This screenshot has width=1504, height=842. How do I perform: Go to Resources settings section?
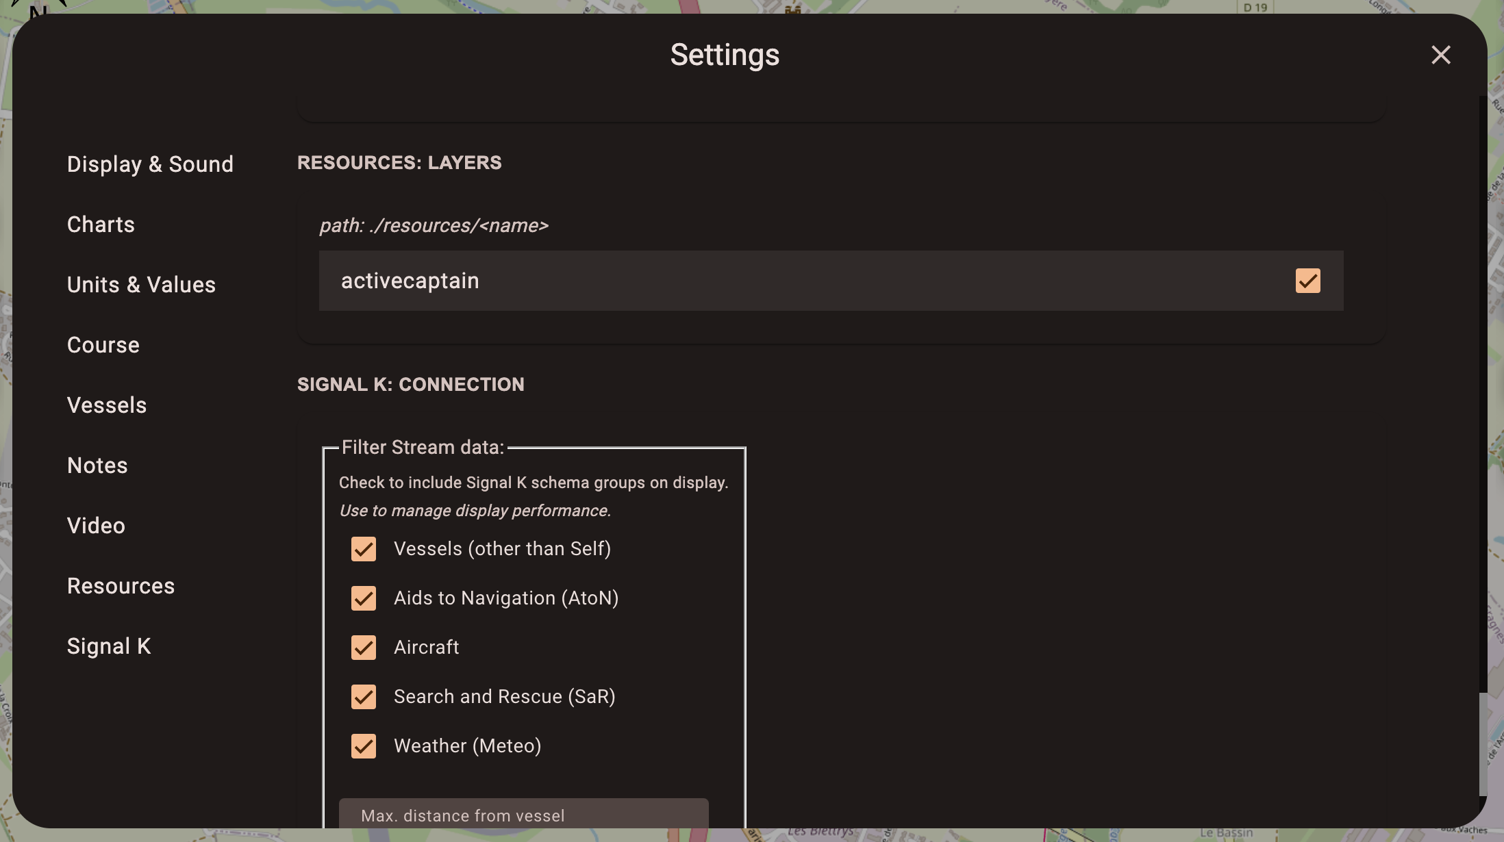click(x=121, y=586)
